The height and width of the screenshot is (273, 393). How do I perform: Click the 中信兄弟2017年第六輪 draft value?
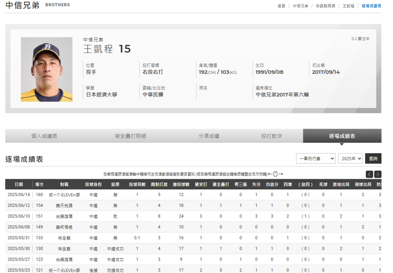point(282,95)
